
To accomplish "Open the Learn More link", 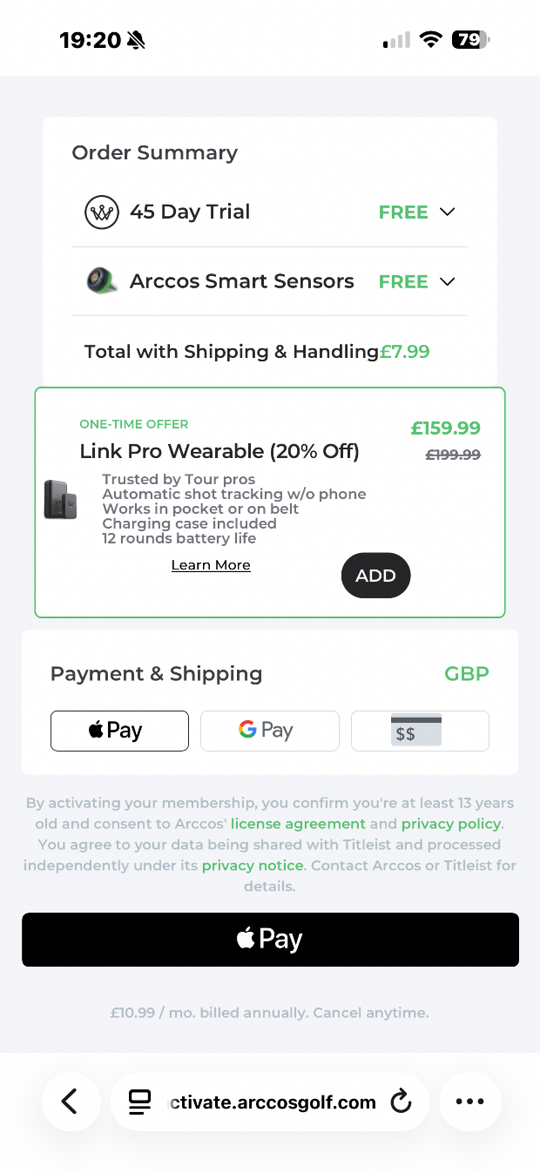I will click(211, 565).
